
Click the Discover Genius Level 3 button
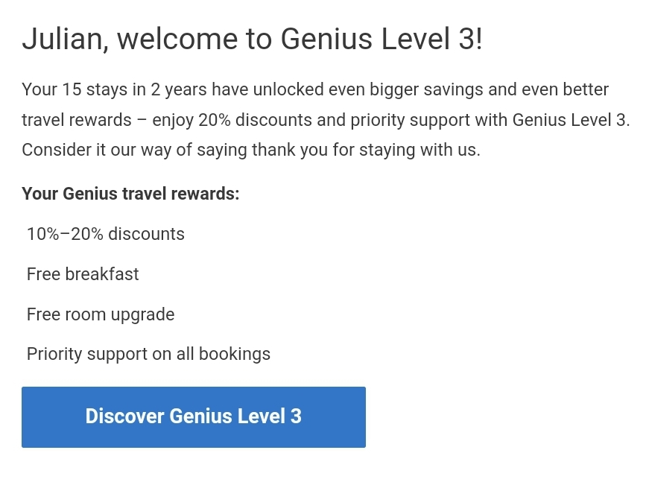193,416
